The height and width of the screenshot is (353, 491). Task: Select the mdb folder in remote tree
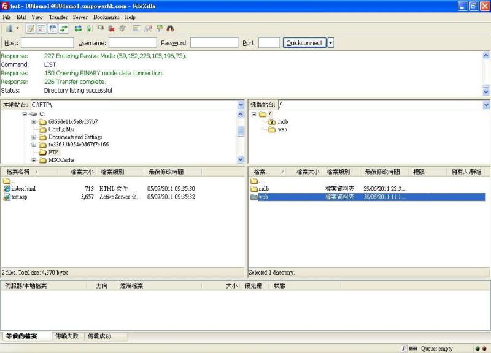coord(283,121)
